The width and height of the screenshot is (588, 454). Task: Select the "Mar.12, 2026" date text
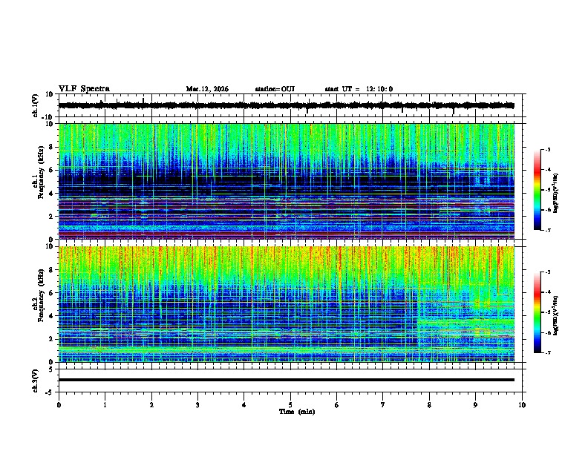pyautogui.click(x=207, y=89)
